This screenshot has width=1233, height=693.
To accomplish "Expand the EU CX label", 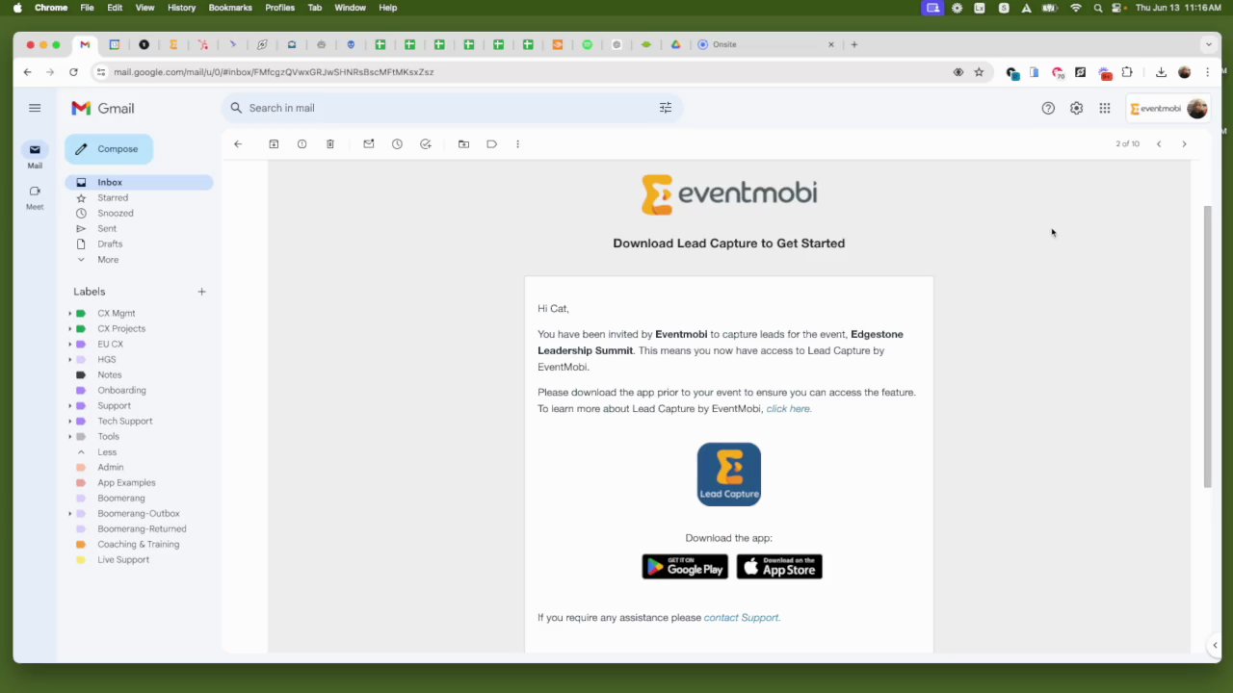I will click(x=70, y=345).
